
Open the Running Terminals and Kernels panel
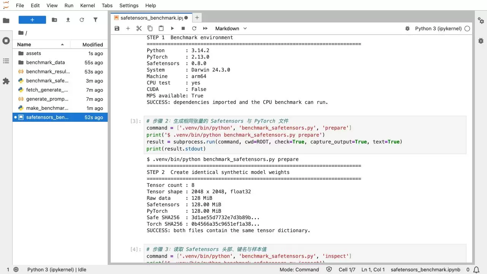pos(6,41)
